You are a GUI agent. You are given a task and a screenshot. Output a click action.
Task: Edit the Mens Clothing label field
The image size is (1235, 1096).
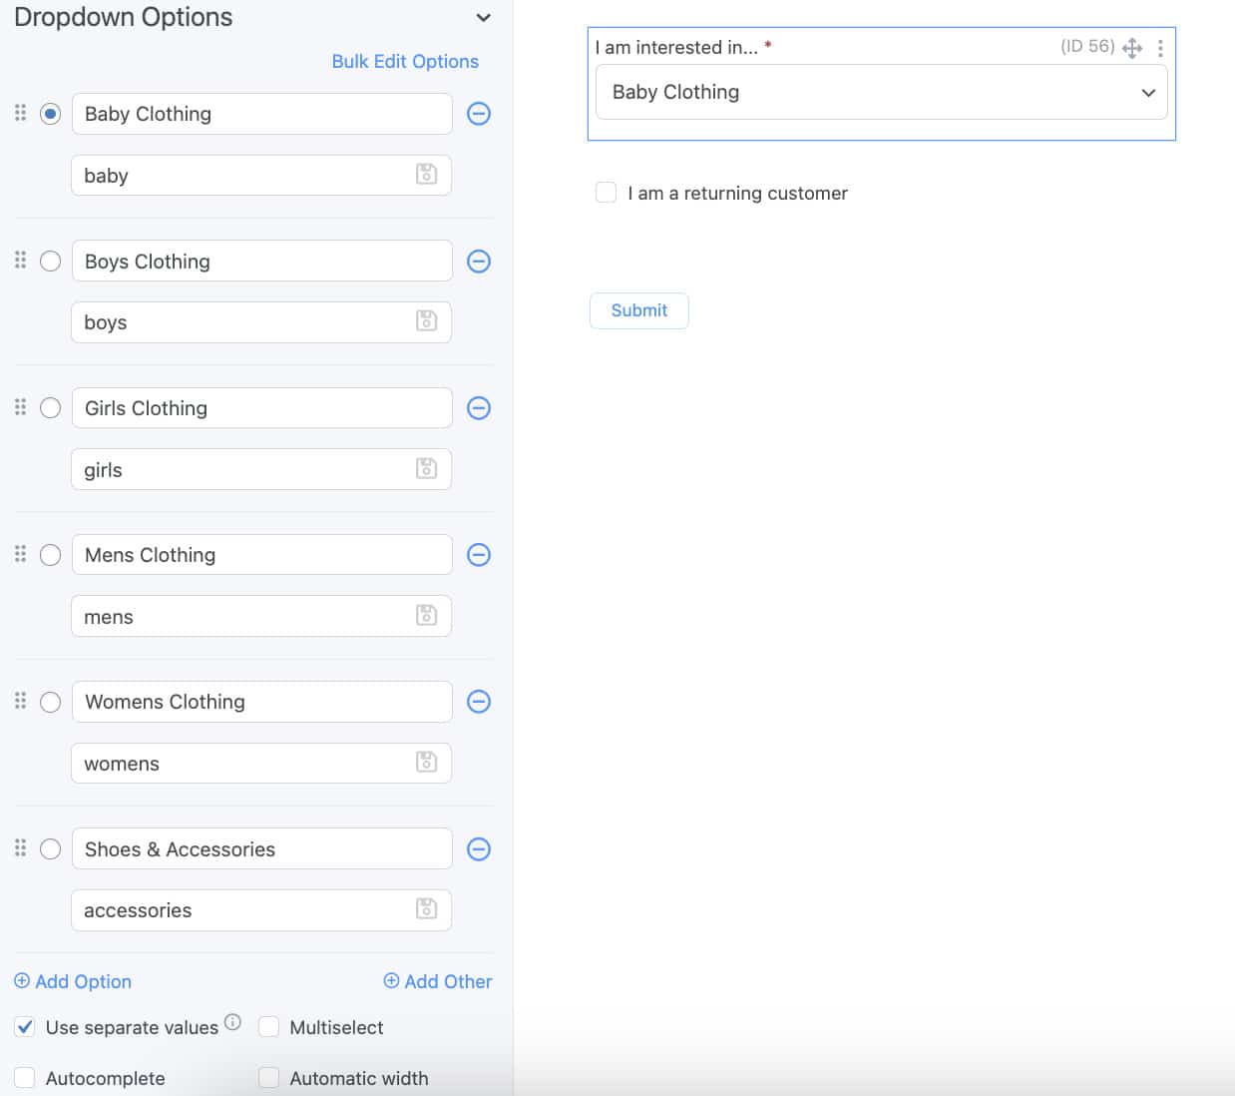262,555
